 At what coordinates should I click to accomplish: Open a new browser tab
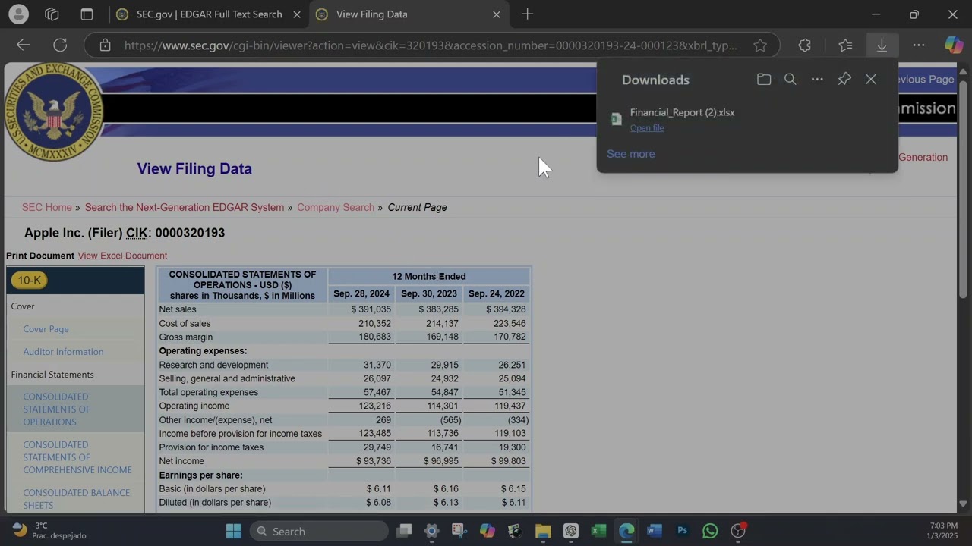[528, 14]
